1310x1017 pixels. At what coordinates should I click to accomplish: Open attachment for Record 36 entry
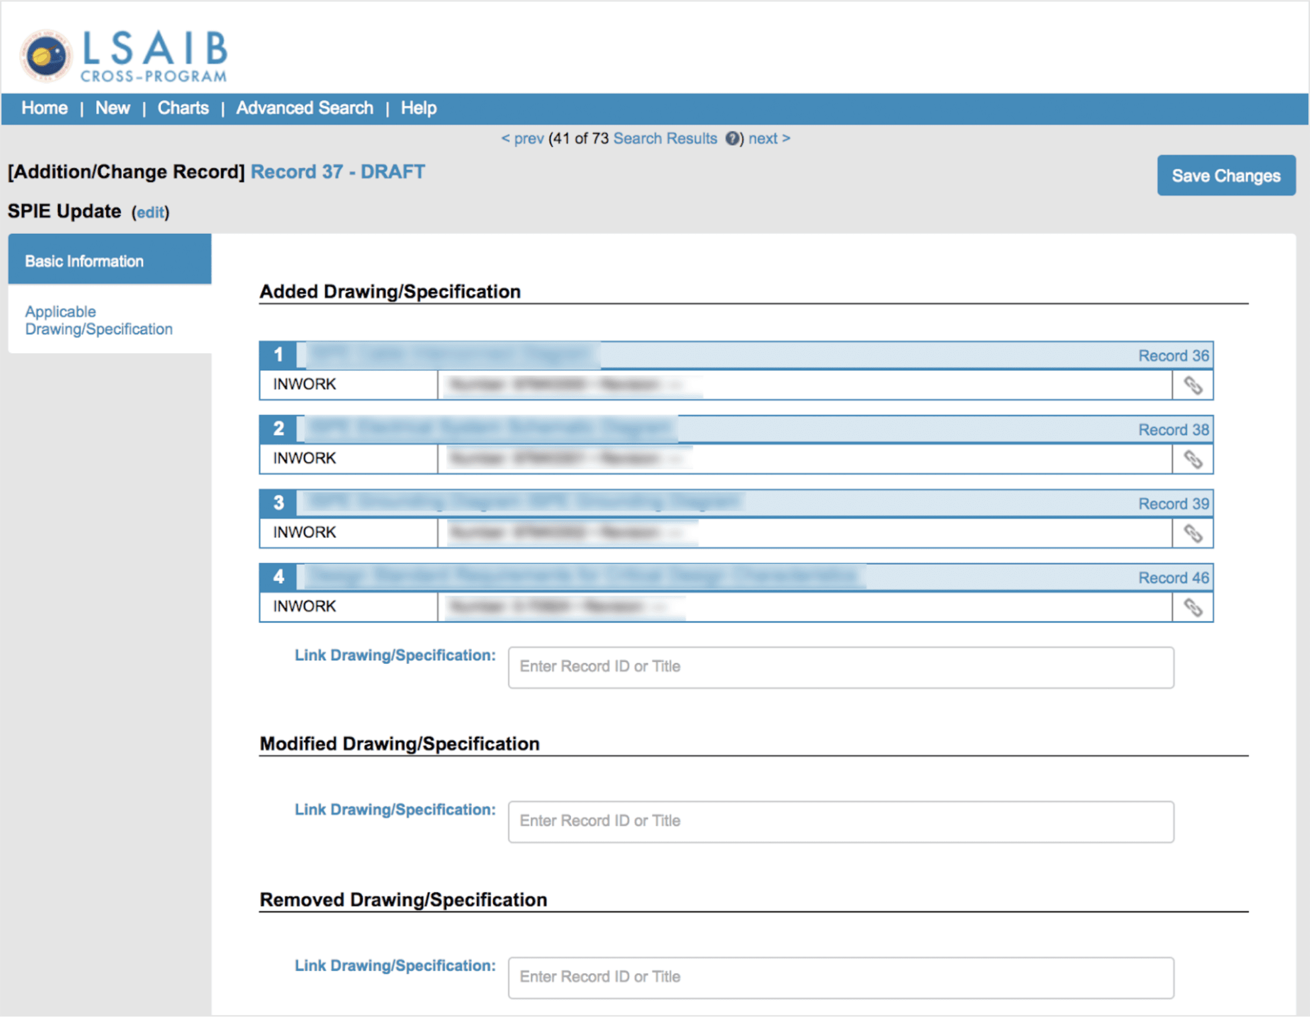[1192, 385]
